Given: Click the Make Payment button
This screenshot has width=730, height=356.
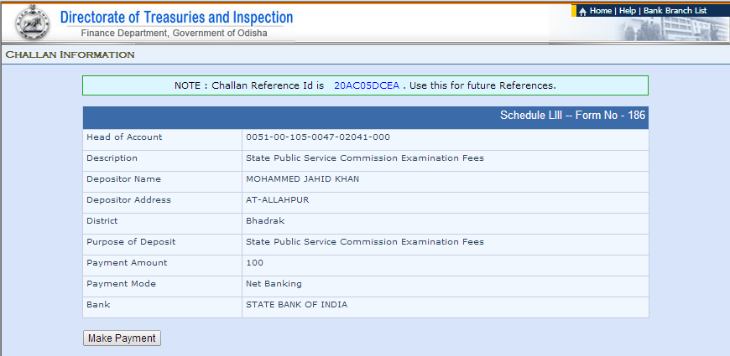Looking at the screenshot, I should tap(122, 338).
